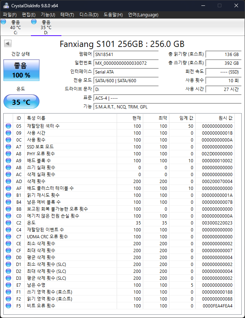Click the attribute name 최대 삭제 횟수 (SLC)
This screenshot has width=245, height=318.
pos(47,271)
